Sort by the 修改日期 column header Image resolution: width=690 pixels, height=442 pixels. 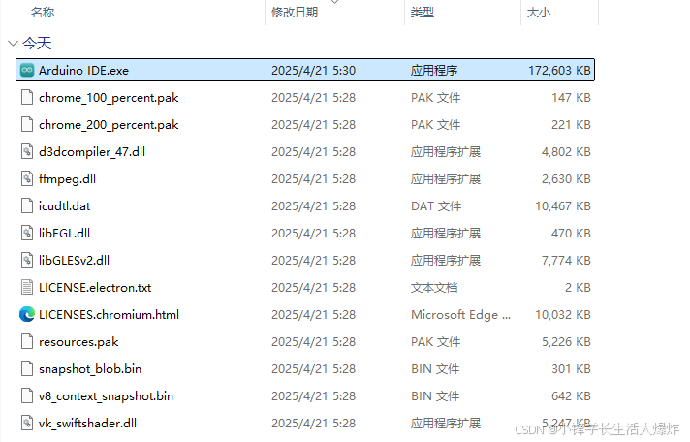coord(295,13)
